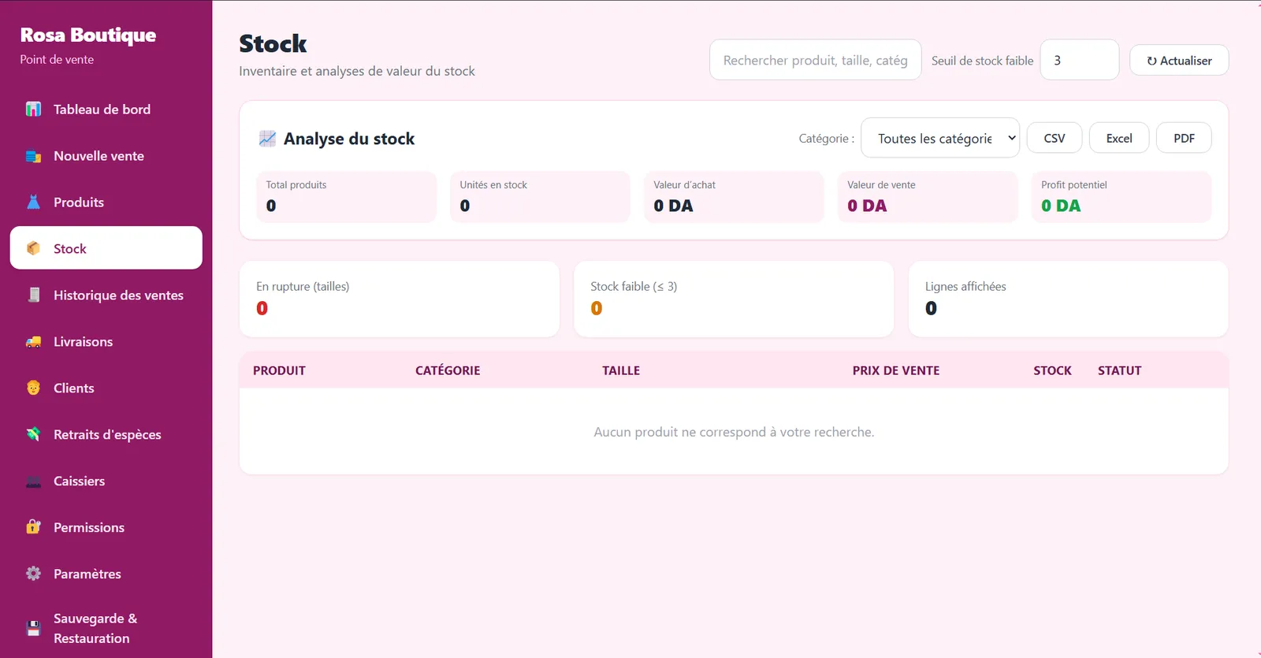Open the Permissions page
The height and width of the screenshot is (658, 1261).
(89, 528)
